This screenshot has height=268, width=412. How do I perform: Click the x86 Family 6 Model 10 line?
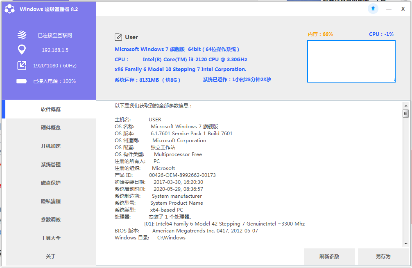[181, 69]
